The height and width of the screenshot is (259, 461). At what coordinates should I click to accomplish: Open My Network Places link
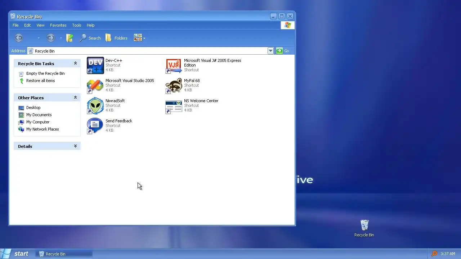tap(42, 129)
